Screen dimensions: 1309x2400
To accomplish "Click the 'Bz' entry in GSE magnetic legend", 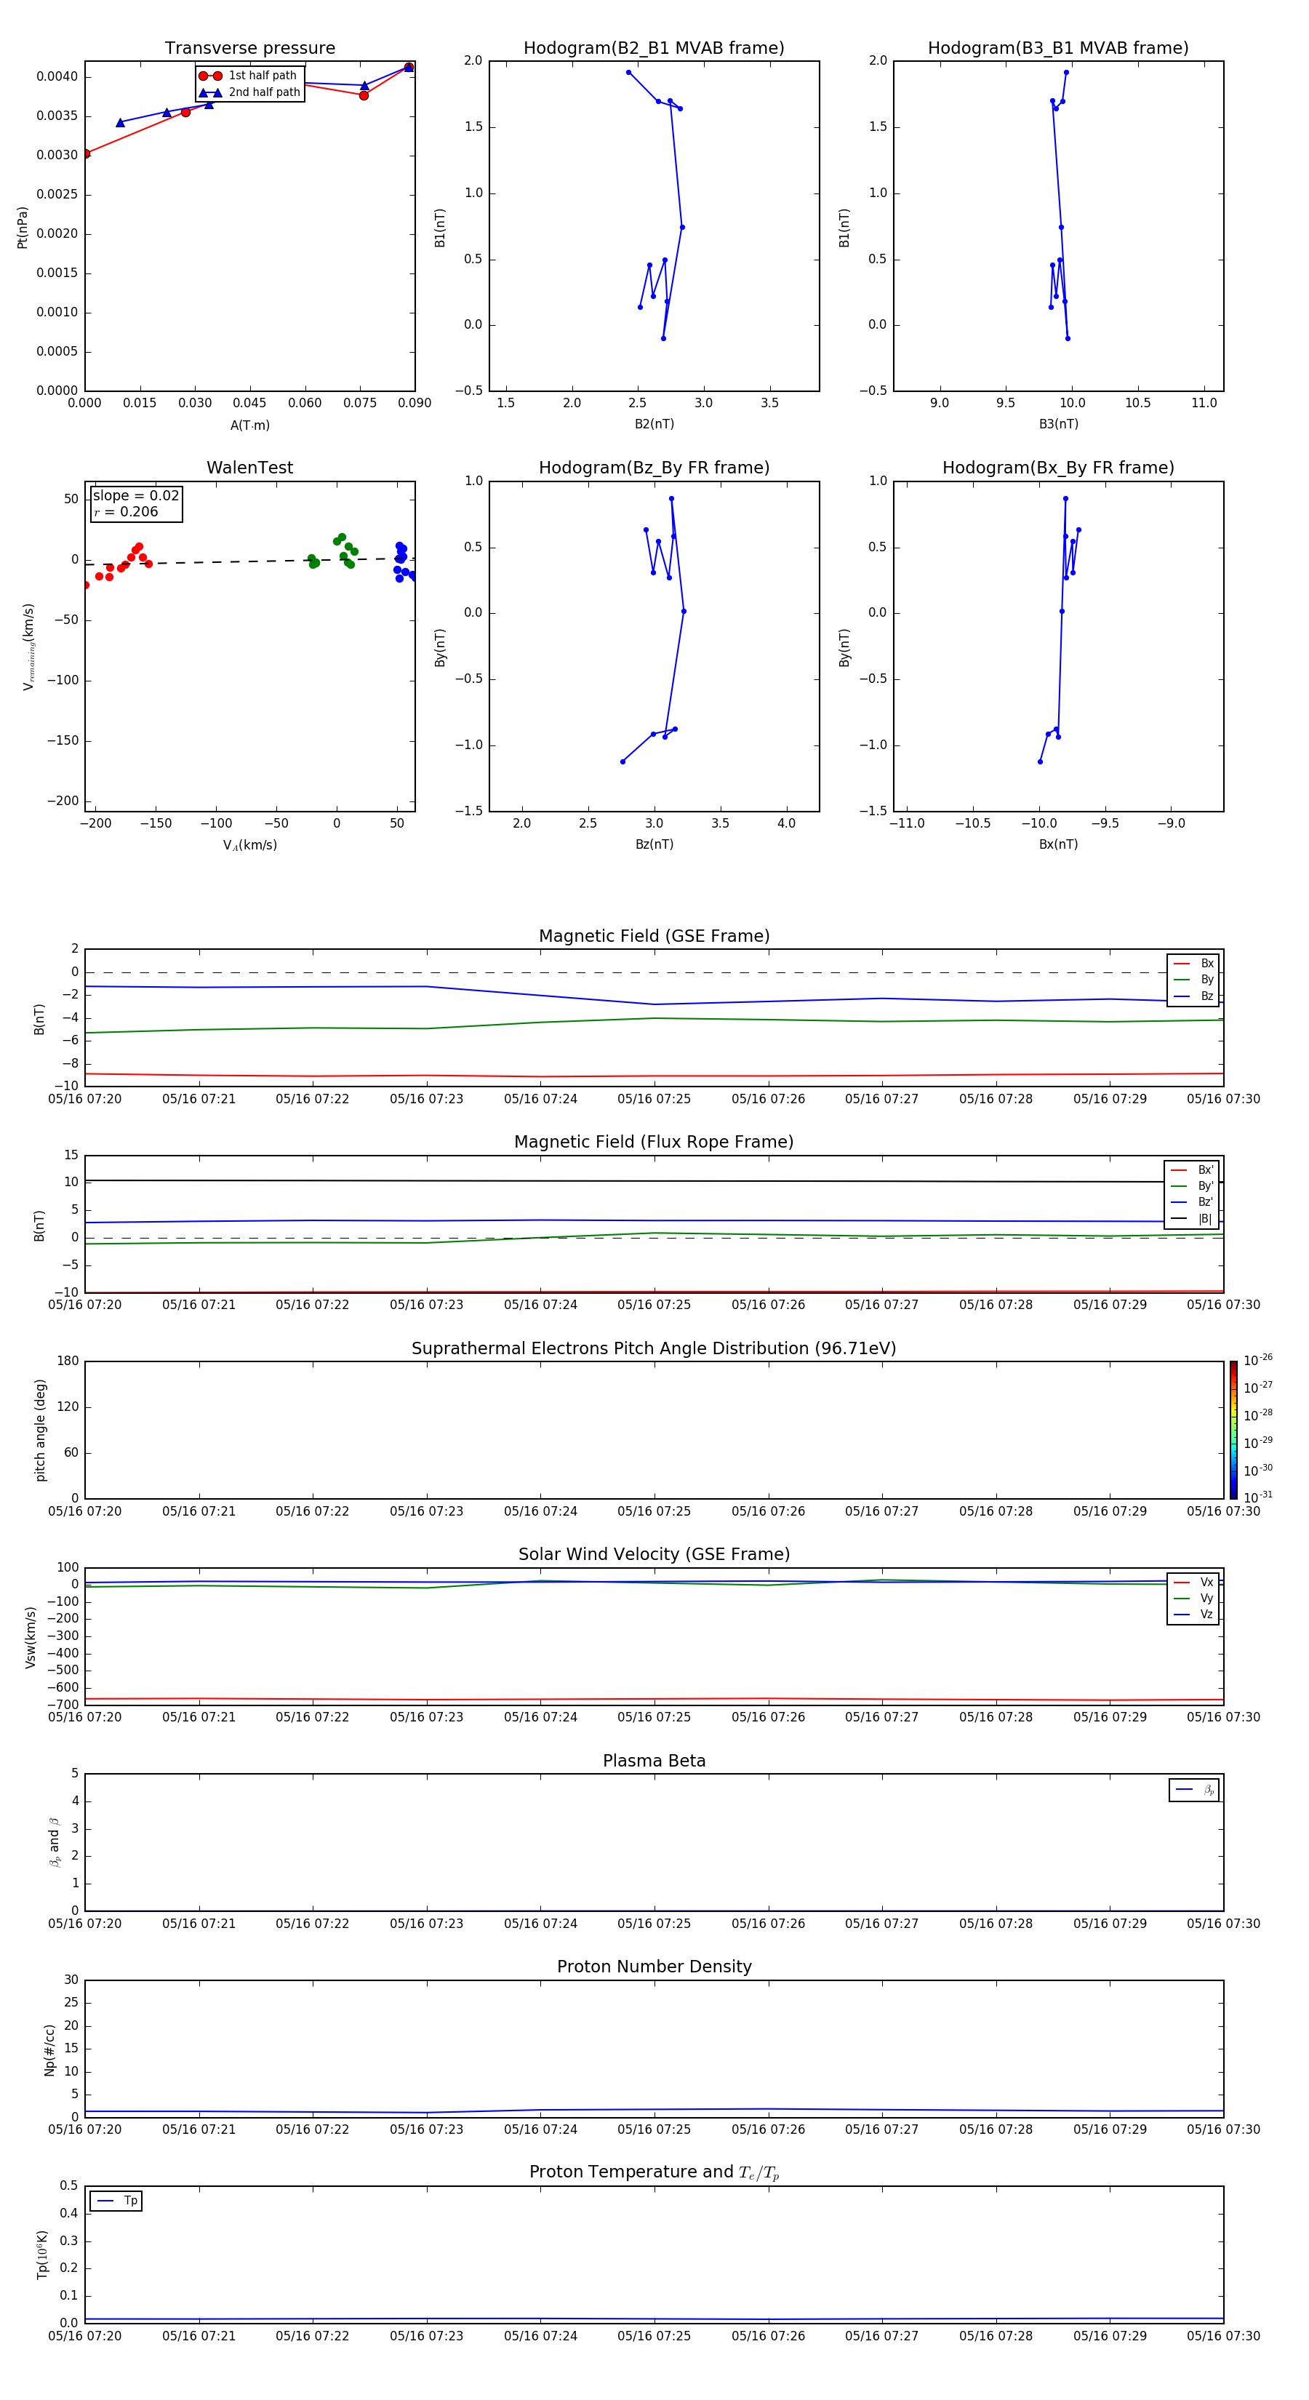I will click(1193, 996).
